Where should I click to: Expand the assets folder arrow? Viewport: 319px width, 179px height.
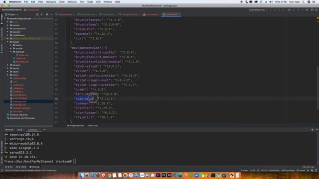8,25
